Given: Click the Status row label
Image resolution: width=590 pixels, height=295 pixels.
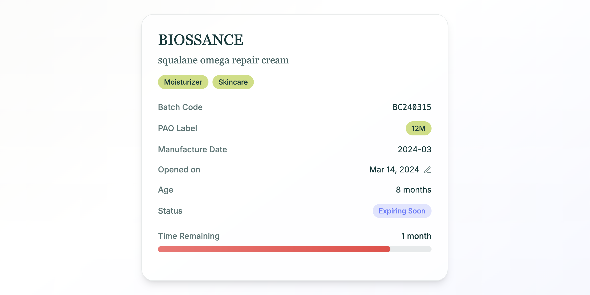Looking at the screenshot, I should pos(170,211).
